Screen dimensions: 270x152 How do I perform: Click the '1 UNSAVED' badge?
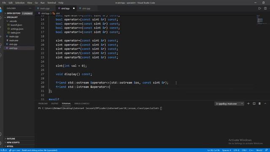[27, 13]
